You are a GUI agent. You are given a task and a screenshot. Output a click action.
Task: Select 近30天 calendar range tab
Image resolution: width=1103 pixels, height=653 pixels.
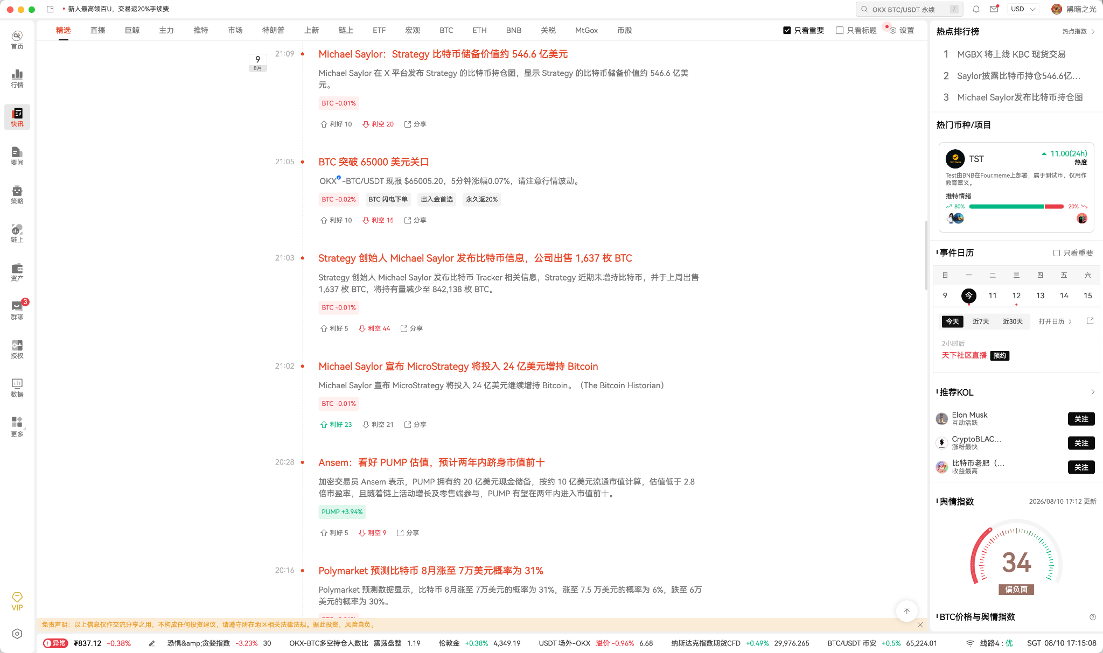point(1013,322)
